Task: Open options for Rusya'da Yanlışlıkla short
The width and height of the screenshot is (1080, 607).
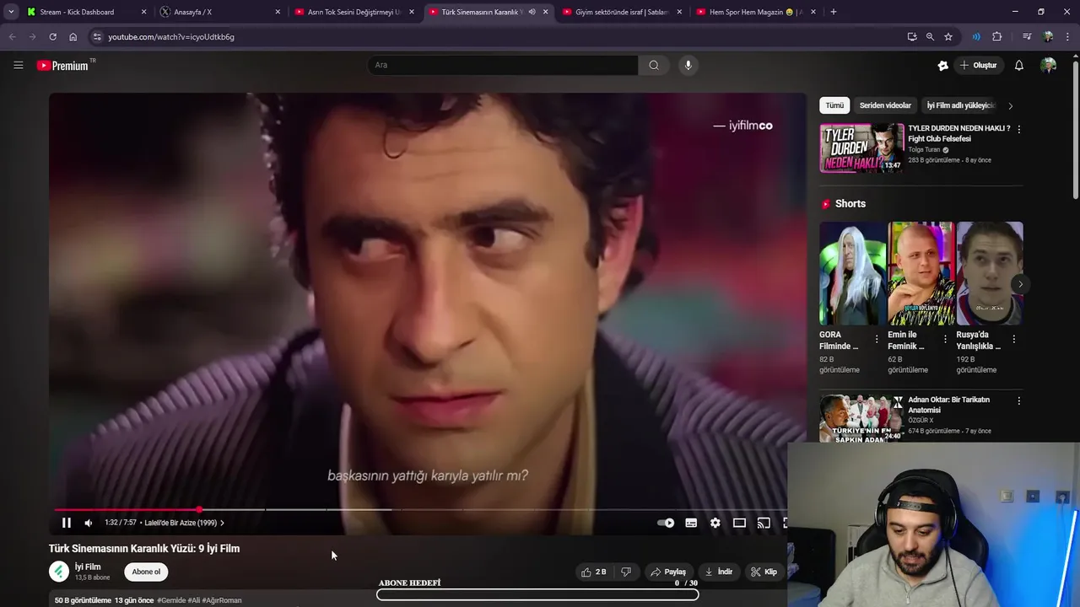Action: [1013, 339]
